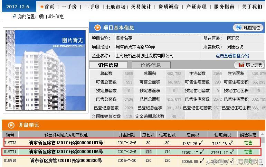Click the 在售 status in row 019772
The height and width of the screenshot is (167, 266).
point(248,143)
